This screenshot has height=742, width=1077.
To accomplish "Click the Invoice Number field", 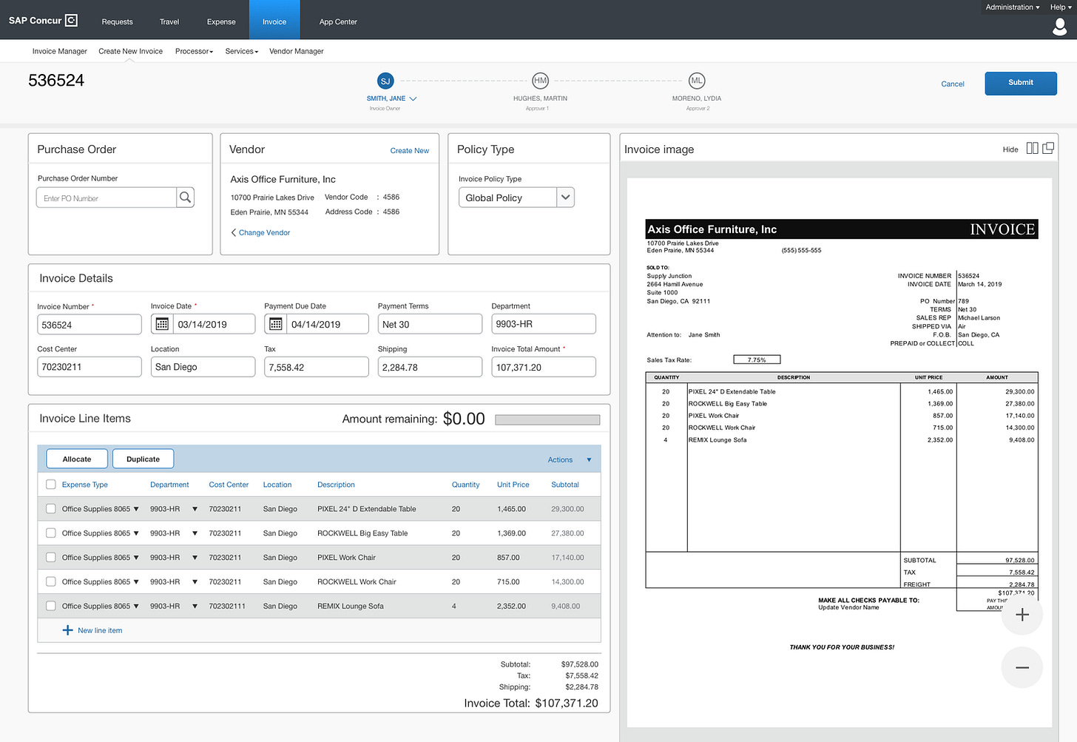I will (90, 324).
